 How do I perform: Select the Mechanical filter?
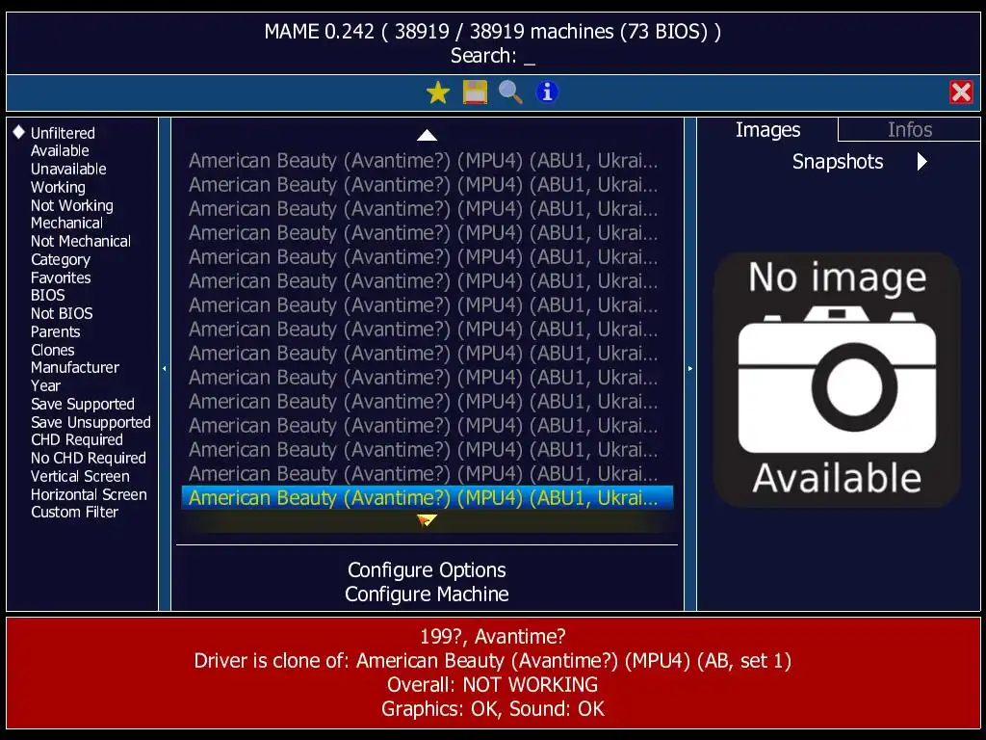coord(66,224)
